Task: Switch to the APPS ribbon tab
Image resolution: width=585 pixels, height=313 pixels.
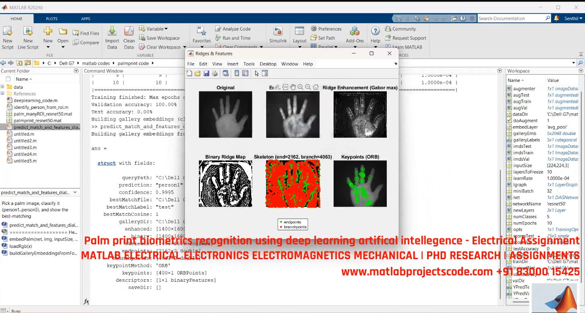Action: 86,18
